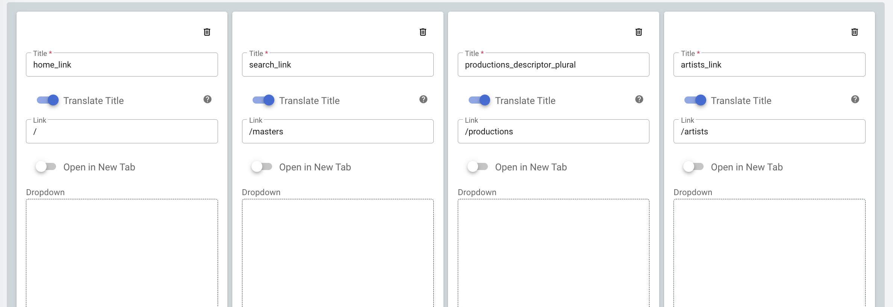Enable Open in New Tab for home_link
Image resolution: width=893 pixels, height=307 pixels.
(46, 167)
